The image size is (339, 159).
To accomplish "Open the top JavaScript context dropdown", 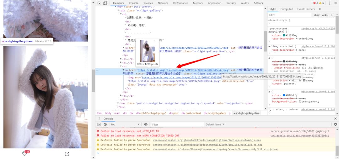I will click(125, 125).
